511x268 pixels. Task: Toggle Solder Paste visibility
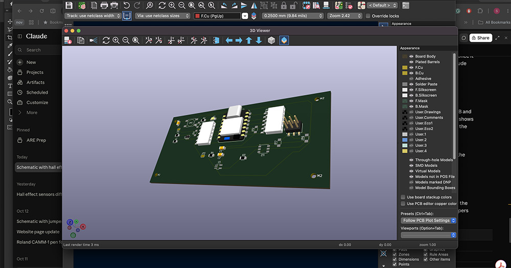click(x=411, y=84)
